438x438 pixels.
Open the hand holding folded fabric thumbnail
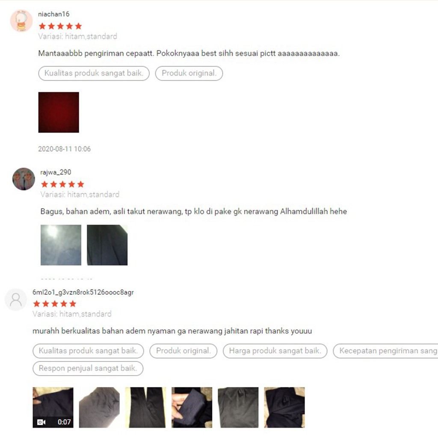(192, 407)
